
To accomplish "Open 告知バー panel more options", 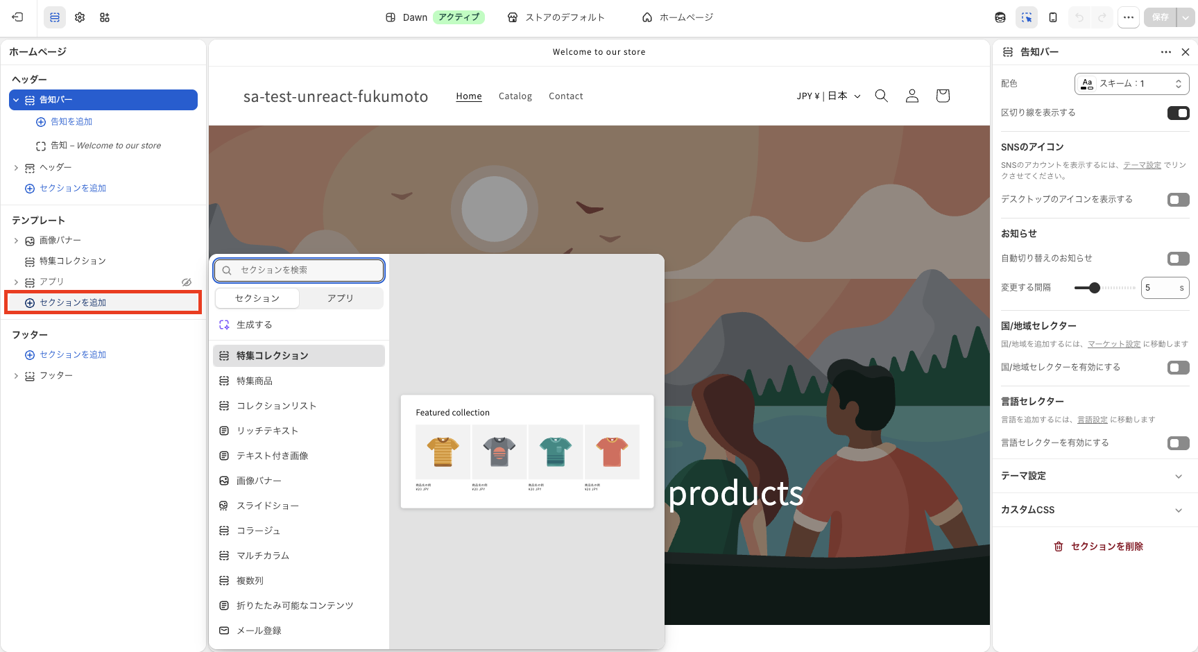I will [x=1166, y=52].
